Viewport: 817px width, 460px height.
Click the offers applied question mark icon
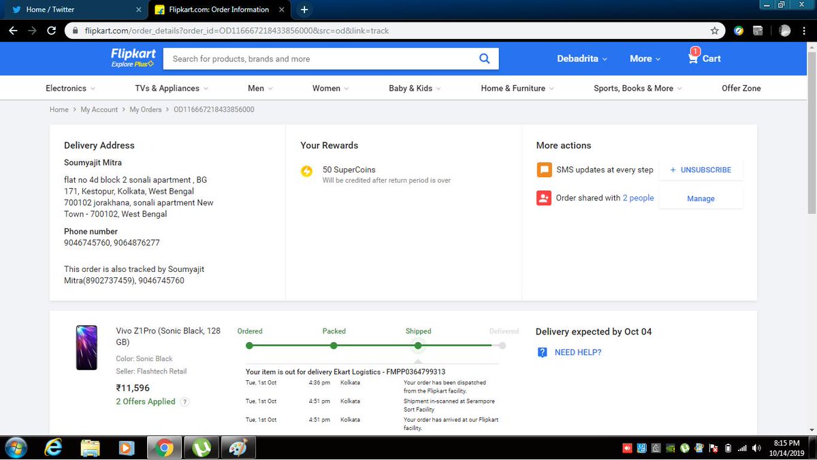pos(185,402)
